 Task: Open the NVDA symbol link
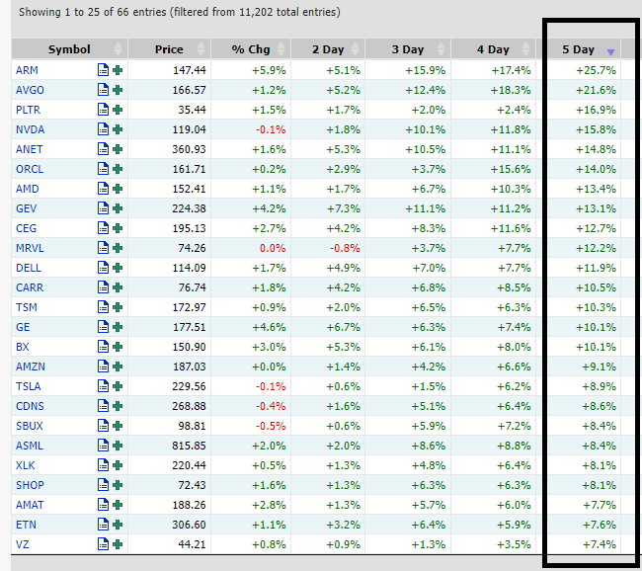31,129
